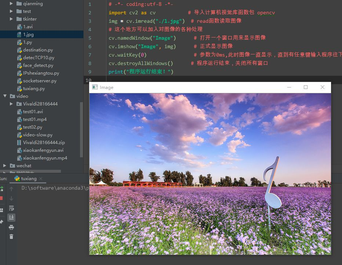Click line number 7 in the editor
This screenshot has height=265, width=342.
pos(89,55)
